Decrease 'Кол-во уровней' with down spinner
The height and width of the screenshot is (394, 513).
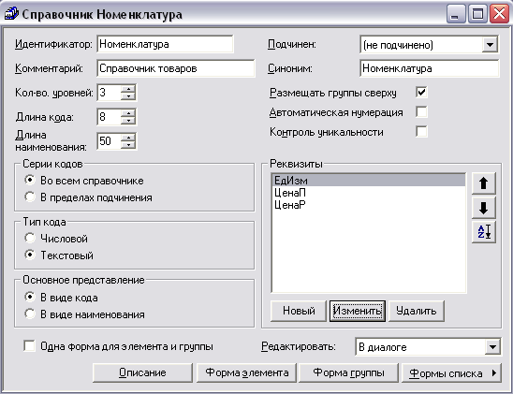pyautogui.click(x=128, y=96)
